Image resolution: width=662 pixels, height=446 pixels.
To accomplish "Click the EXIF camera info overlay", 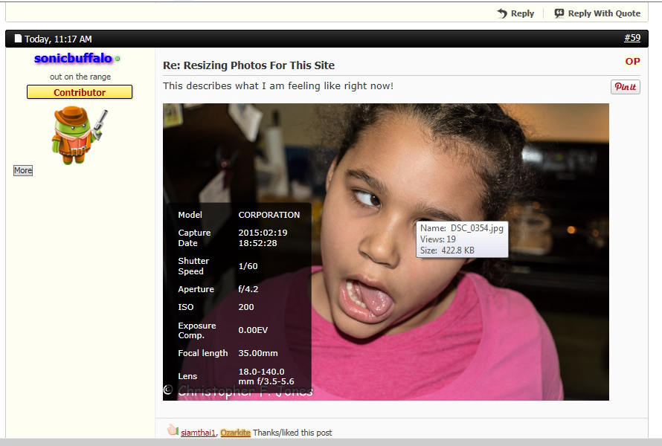I will 237,297.
